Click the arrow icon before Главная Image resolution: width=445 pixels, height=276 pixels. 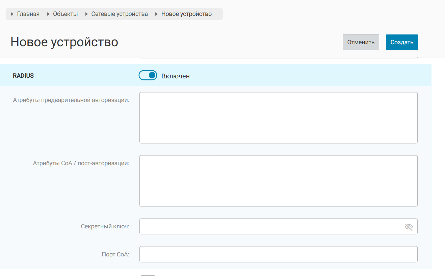click(12, 14)
